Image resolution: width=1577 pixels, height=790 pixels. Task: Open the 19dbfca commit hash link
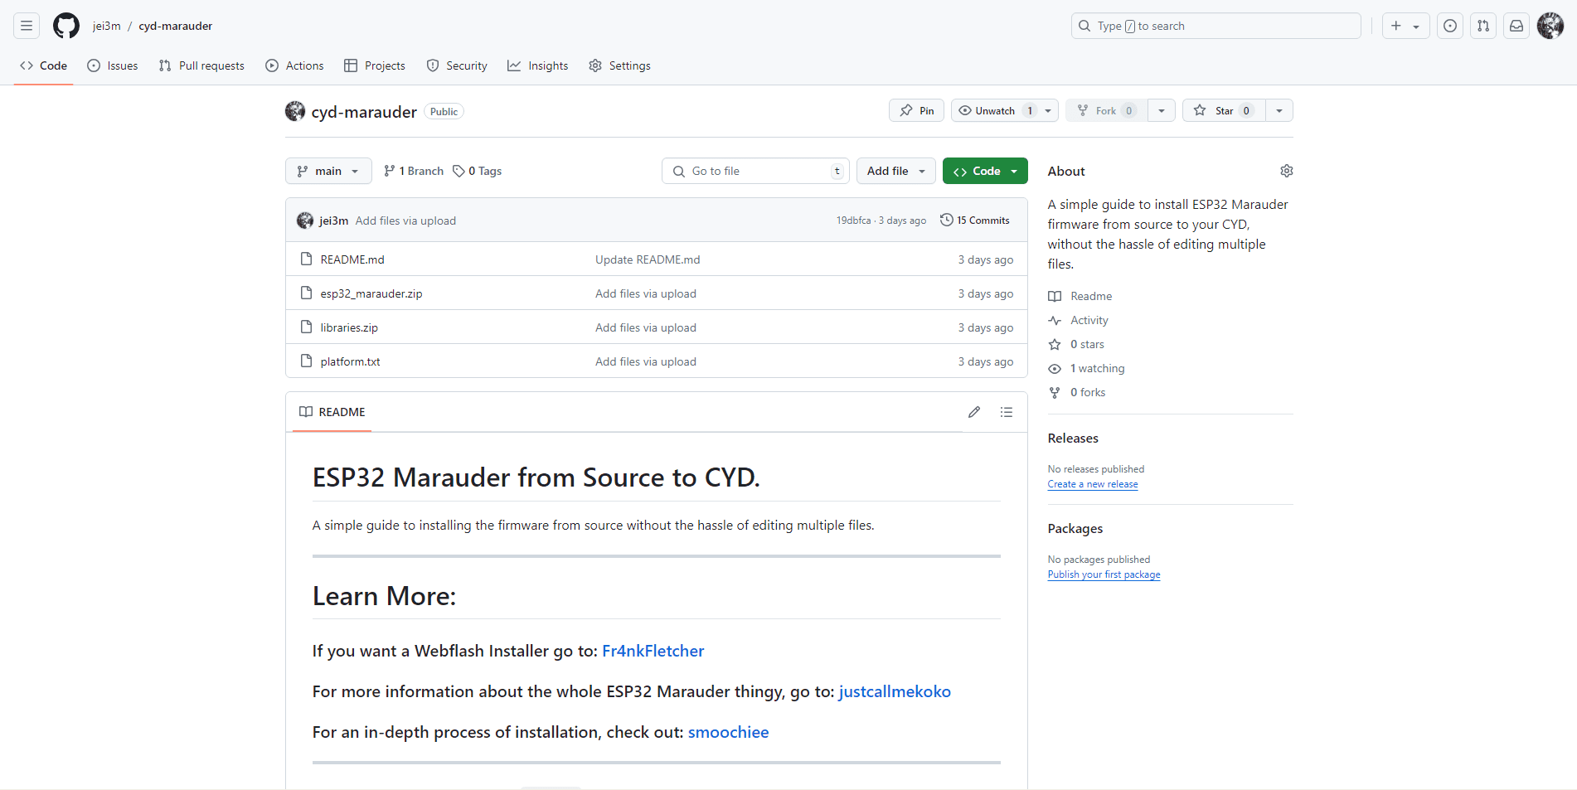(853, 221)
